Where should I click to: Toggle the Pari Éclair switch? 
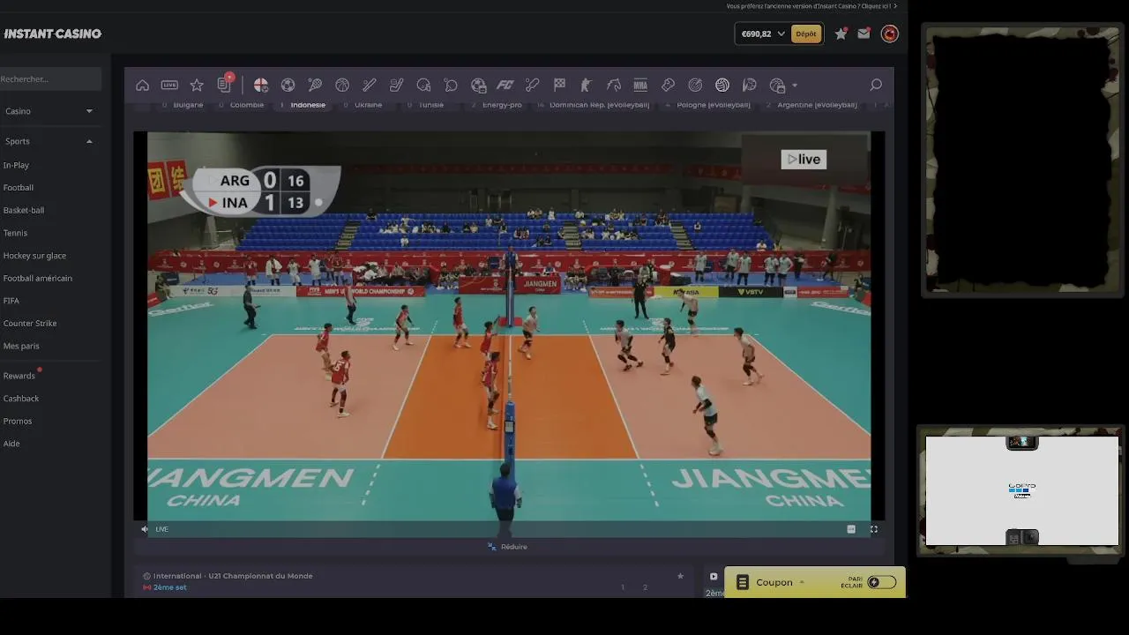click(882, 582)
